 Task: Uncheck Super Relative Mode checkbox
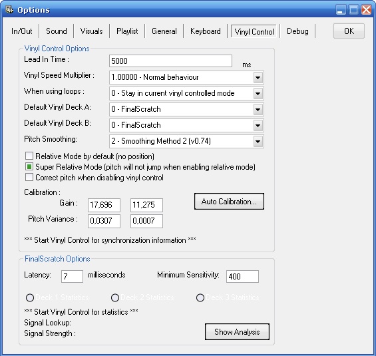pos(29,166)
